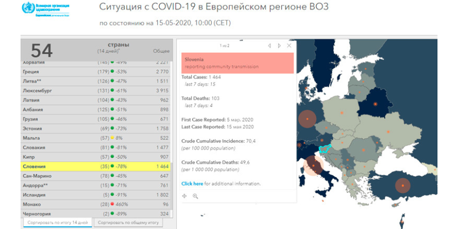The height and width of the screenshot is (229, 458).
Task: Close the Slovenia info popup
Action: tap(289, 45)
